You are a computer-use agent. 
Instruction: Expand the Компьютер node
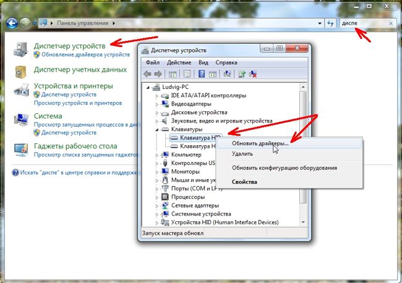point(157,155)
